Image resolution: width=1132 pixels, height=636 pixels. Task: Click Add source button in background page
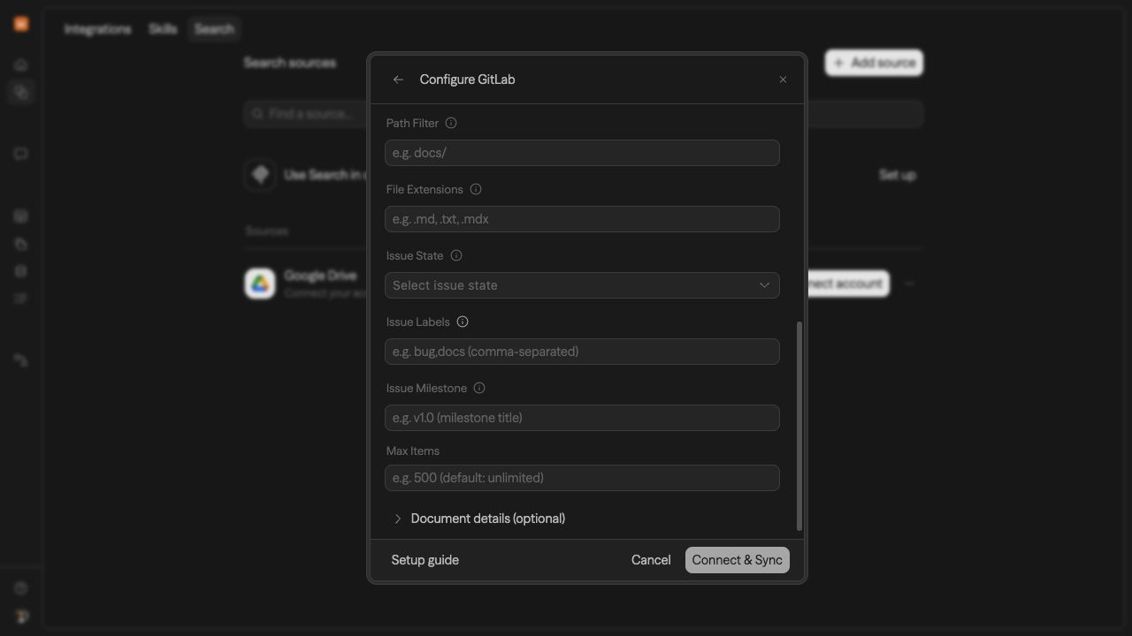[875, 63]
